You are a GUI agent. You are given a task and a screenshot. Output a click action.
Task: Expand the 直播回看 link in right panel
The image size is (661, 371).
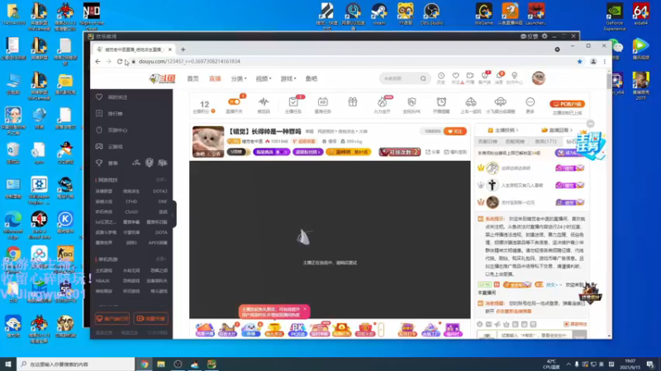pos(557,130)
